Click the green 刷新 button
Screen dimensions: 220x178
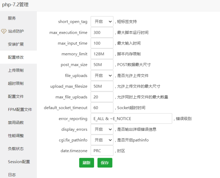[87, 163]
